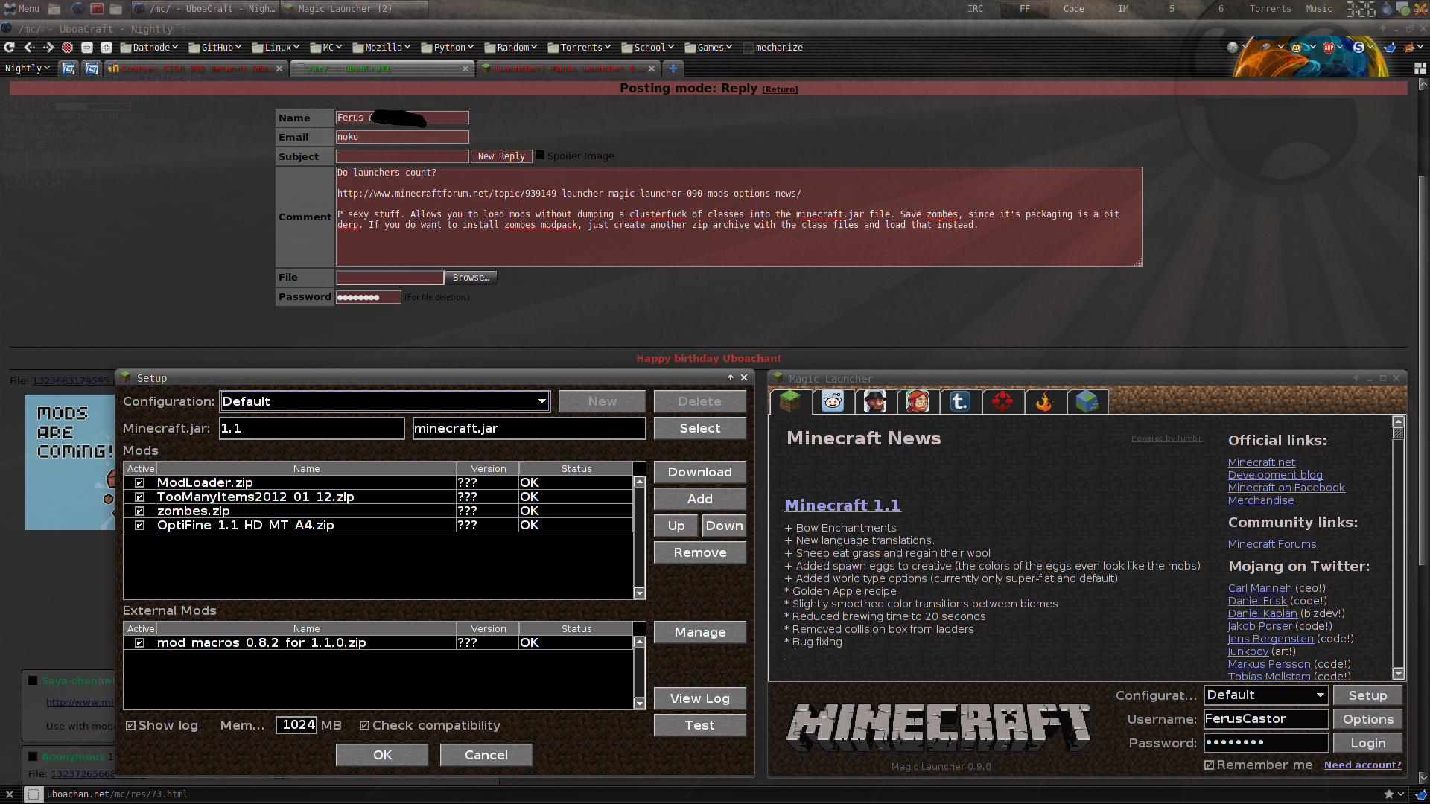Image resolution: width=1430 pixels, height=804 pixels.
Task: Open the red crosshair icon tab
Action: (1002, 401)
